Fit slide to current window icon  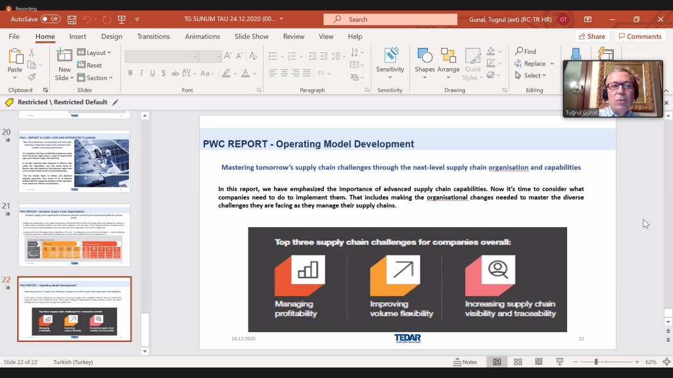click(x=666, y=362)
